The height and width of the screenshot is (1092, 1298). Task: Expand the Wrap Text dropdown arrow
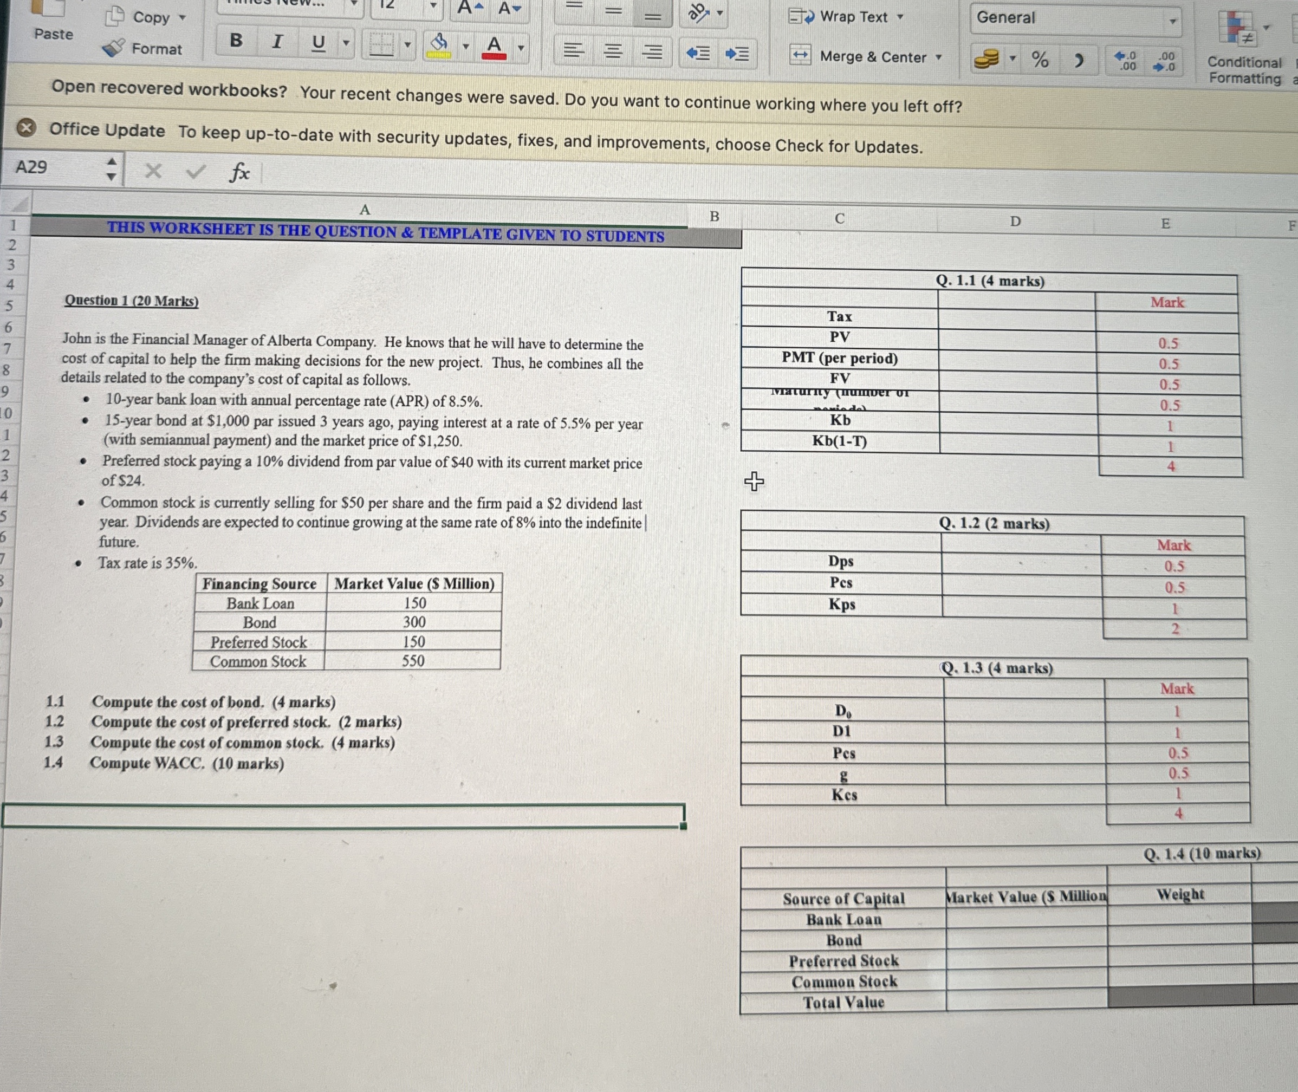(900, 17)
